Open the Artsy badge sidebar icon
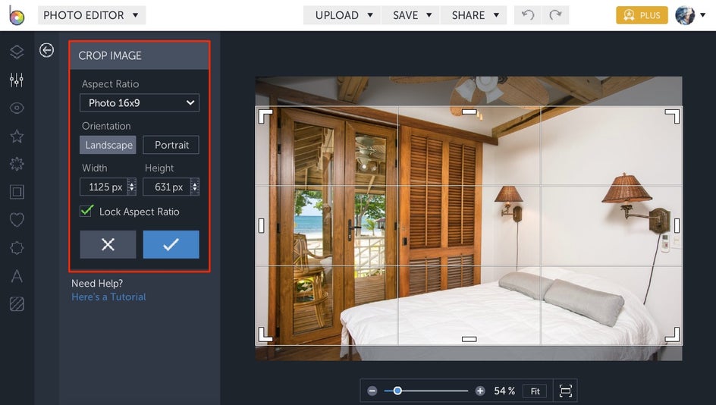 (17, 164)
